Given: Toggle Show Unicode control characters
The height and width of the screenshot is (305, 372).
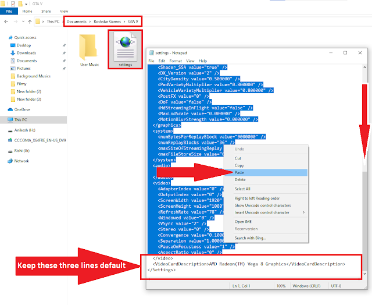Looking at the screenshot, I should (266, 205).
